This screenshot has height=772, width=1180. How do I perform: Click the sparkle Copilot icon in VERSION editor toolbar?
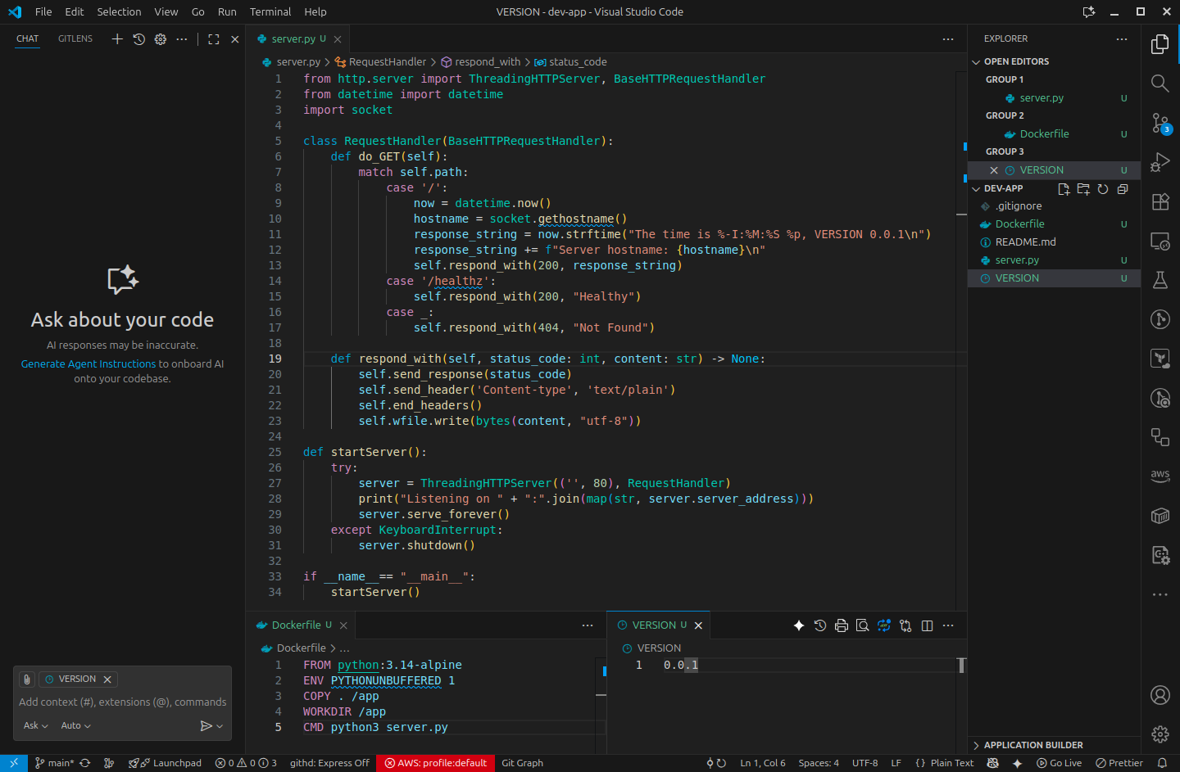pyautogui.click(x=799, y=625)
